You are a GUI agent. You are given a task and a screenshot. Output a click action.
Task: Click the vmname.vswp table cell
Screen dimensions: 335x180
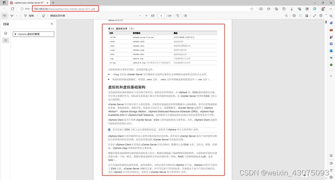138,50
